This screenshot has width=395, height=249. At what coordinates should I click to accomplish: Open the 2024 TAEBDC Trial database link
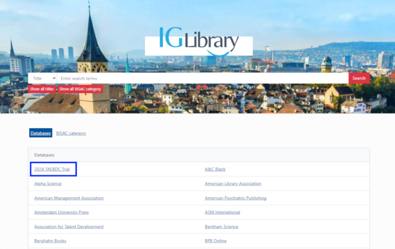coord(52,169)
